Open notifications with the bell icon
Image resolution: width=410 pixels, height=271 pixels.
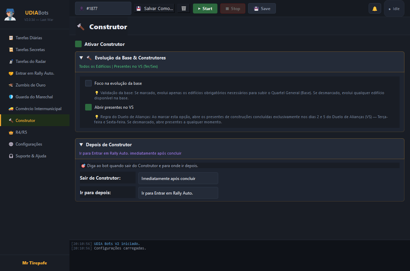point(375,9)
